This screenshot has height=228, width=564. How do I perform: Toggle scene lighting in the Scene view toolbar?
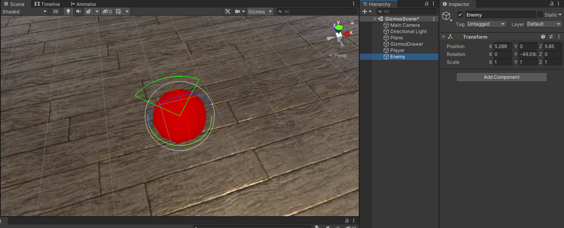68,11
